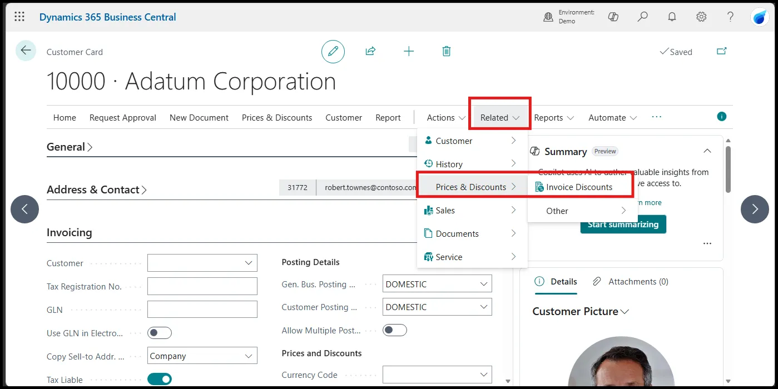Open the Automate menu

[x=612, y=118]
